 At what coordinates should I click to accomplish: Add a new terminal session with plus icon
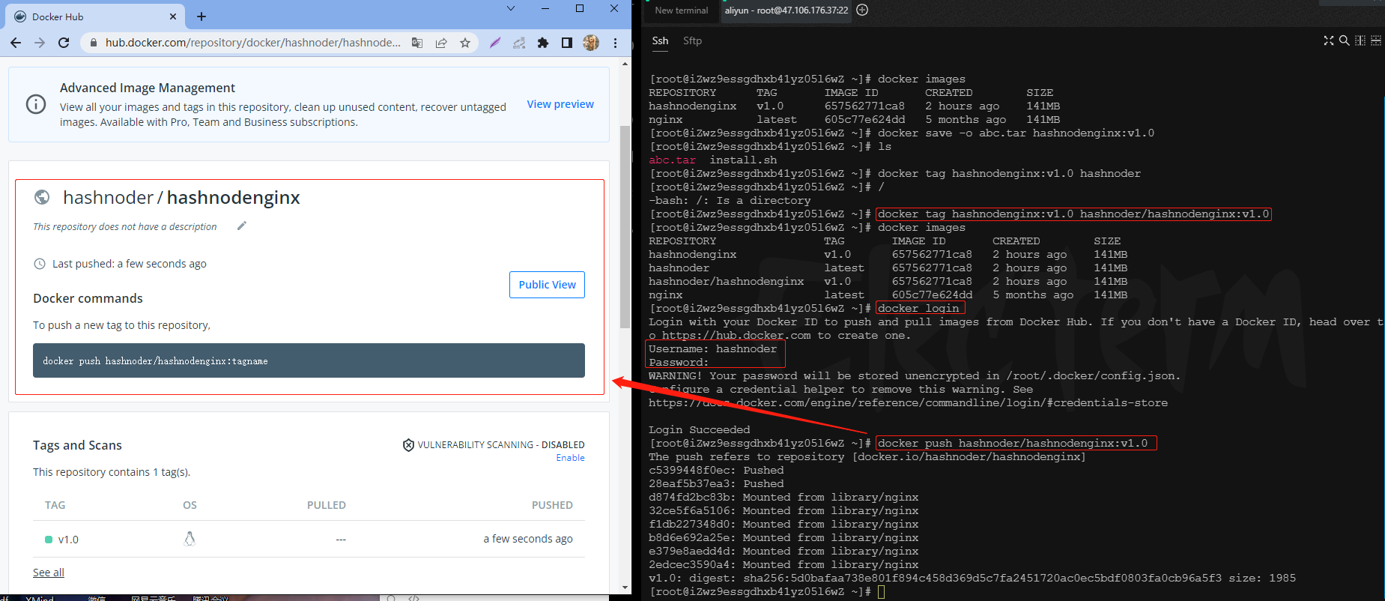pos(862,10)
